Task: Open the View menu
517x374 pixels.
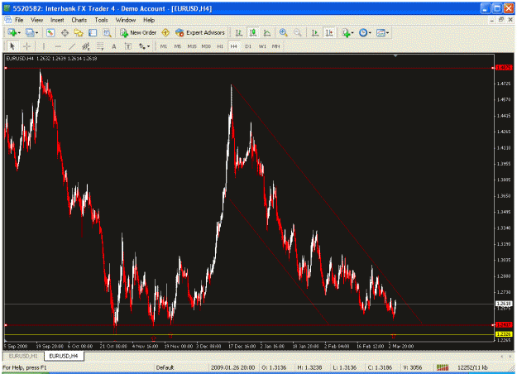Action: click(x=37, y=20)
